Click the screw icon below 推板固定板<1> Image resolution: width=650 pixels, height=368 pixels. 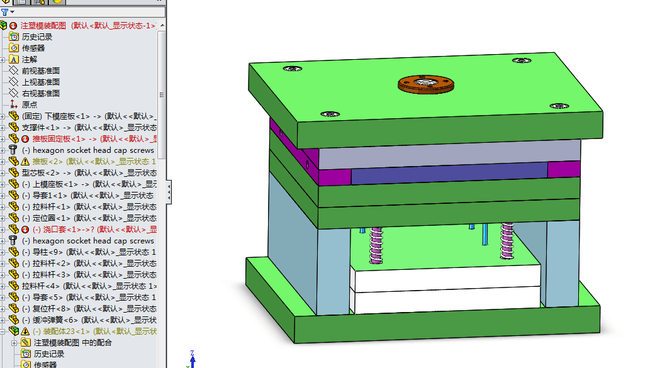(x=13, y=150)
